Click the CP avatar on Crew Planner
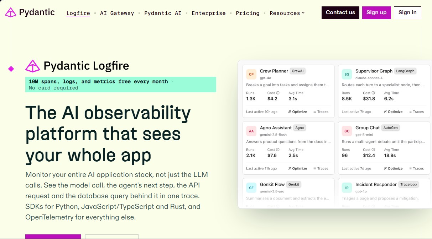Screen dimensions: 432x239 tap(251, 74)
